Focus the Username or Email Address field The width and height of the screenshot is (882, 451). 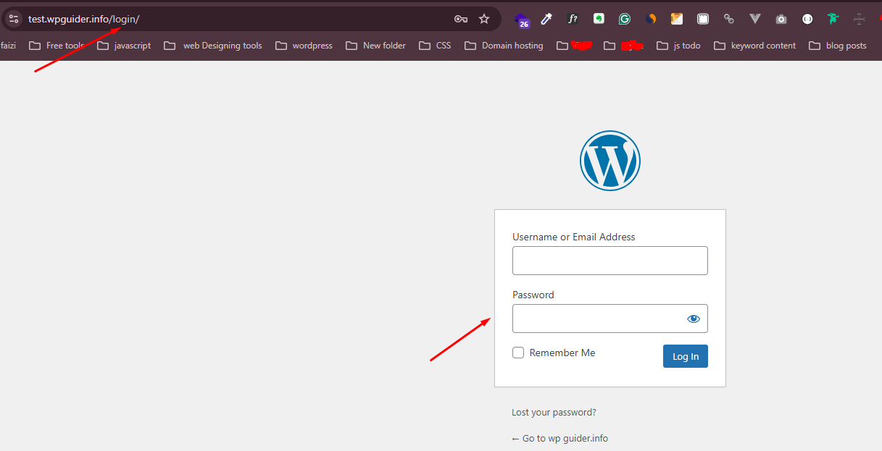tap(610, 261)
